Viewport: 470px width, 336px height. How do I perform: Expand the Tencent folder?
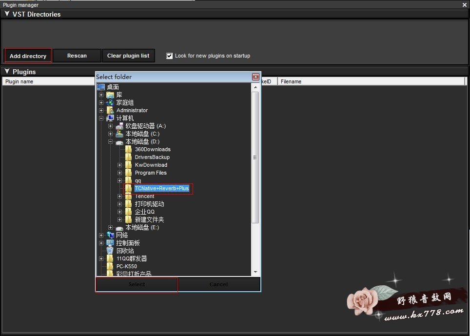pos(119,196)
